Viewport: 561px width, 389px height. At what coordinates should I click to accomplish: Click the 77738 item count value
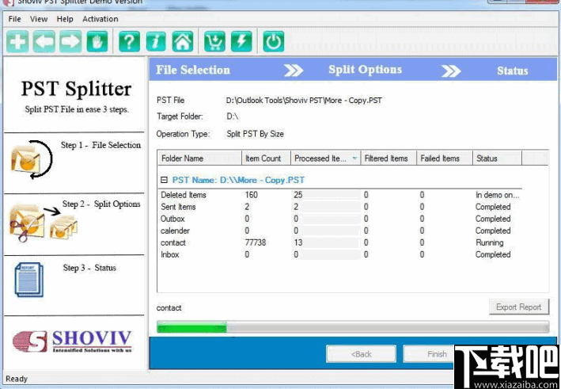click(x=256, y=242)
